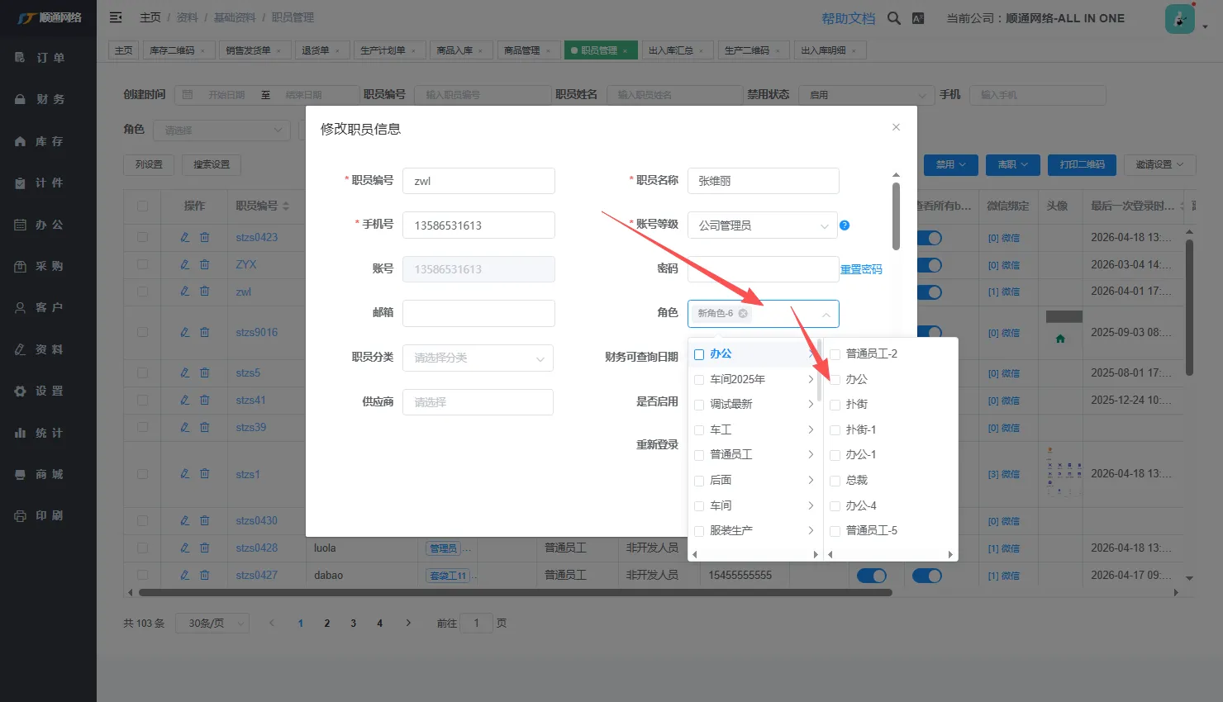
Task: Open the 账号等级 dropdown
Action: coord(762,225)
